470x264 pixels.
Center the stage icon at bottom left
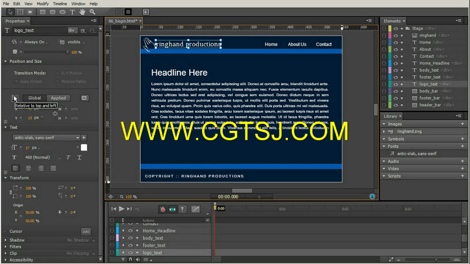click(111, 197)
